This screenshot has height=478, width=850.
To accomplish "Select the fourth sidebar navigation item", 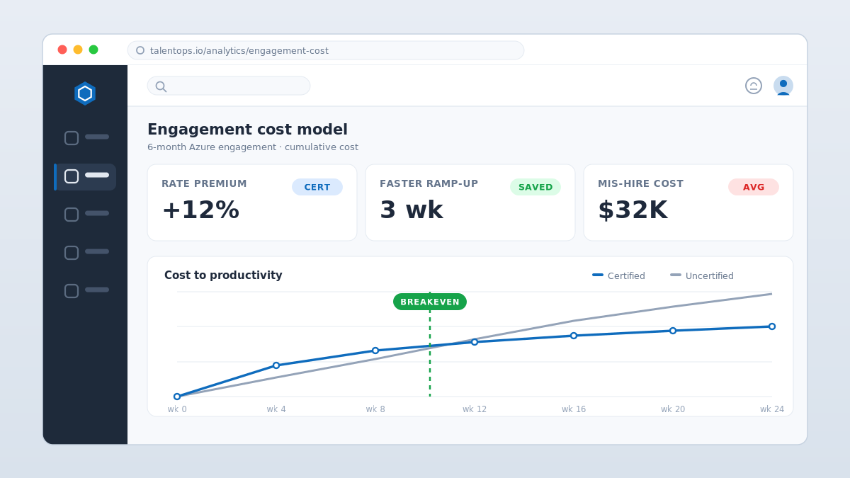I will 85,253.
